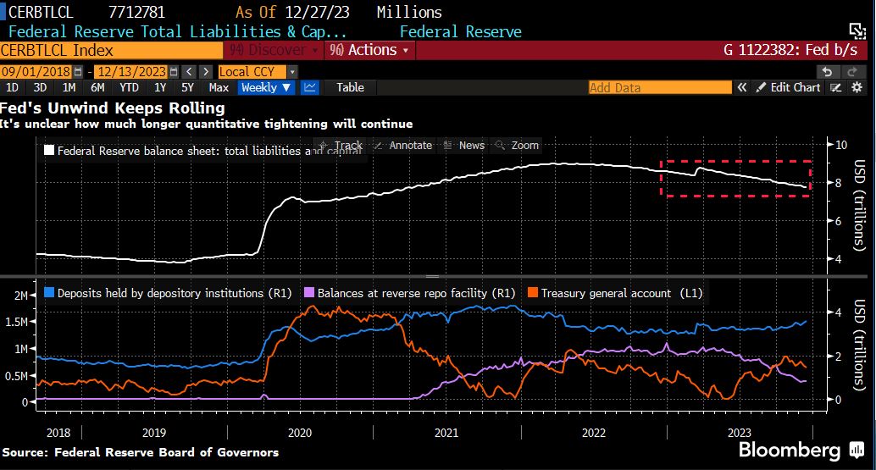Open the 96) Actions dropdown menu
The height and width of the screenshot is (470, 876).
tap(369, 50)
